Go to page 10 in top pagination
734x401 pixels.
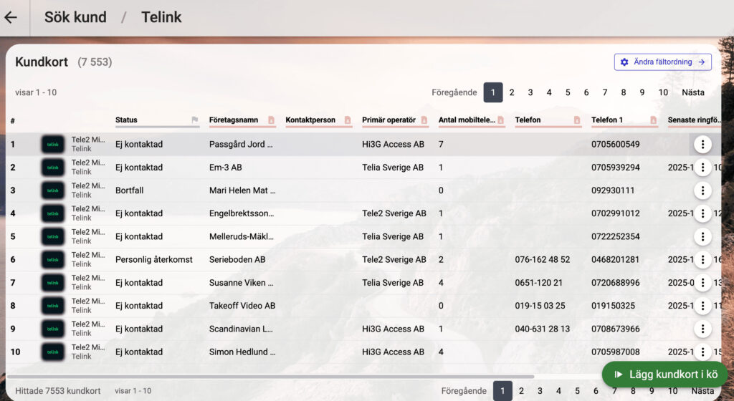coord(663,92)
